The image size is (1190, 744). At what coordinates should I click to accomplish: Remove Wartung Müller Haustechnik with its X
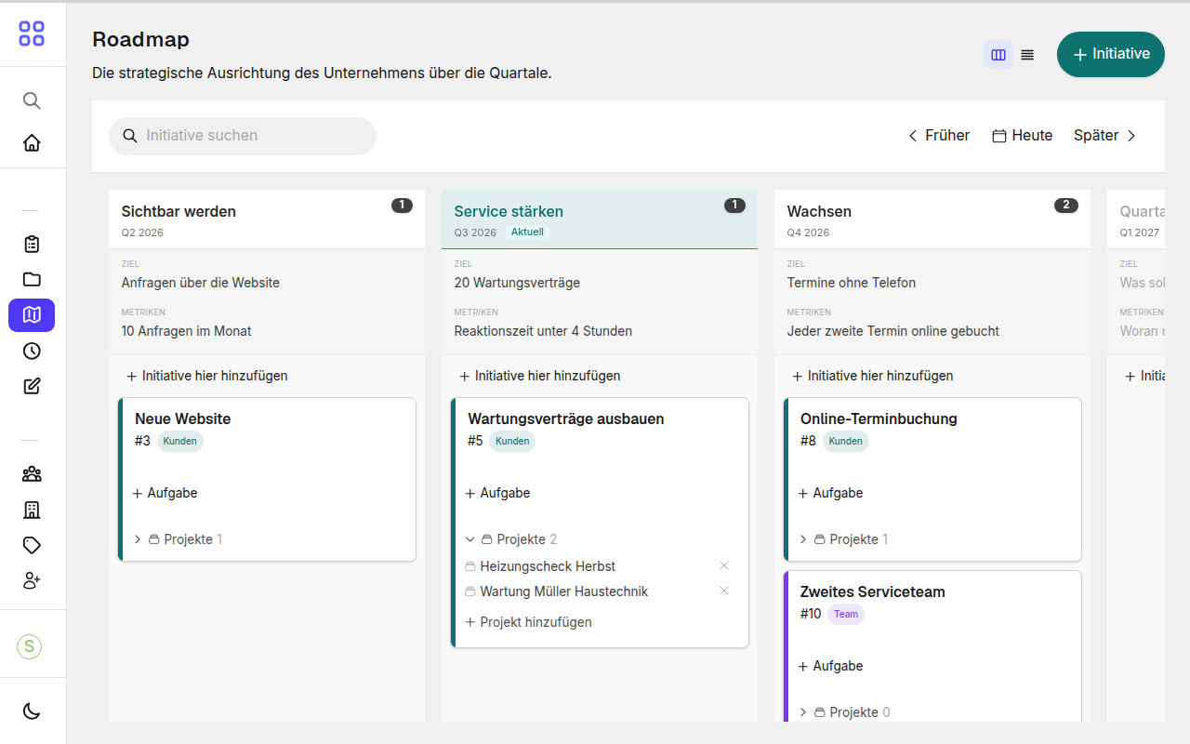tap(724, 591)
